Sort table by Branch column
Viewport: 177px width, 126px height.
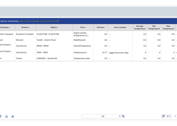[x=25, y=27]
